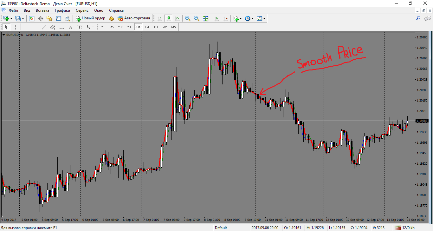Select Fibonacci retracement tool

[62, 27]
